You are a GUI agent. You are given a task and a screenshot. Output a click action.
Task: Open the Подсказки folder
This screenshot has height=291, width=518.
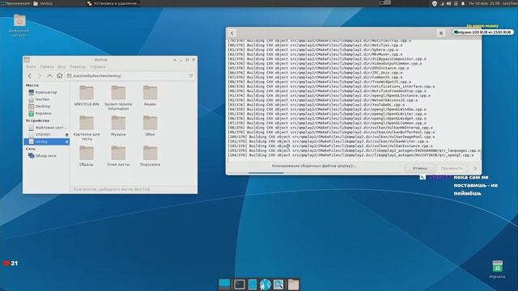(150, 156)
